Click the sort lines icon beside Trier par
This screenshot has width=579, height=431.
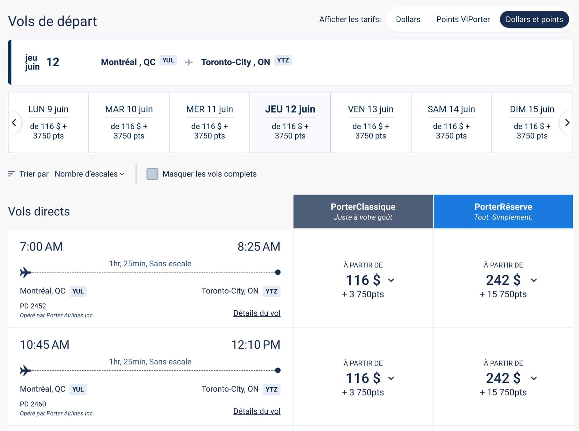(x=11, y=174)
